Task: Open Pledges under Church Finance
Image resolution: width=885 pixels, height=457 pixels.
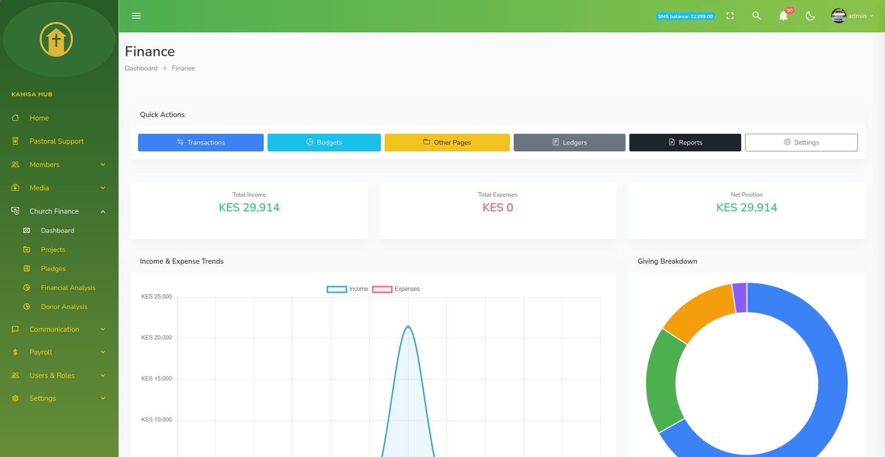Action: pos(53,268)
